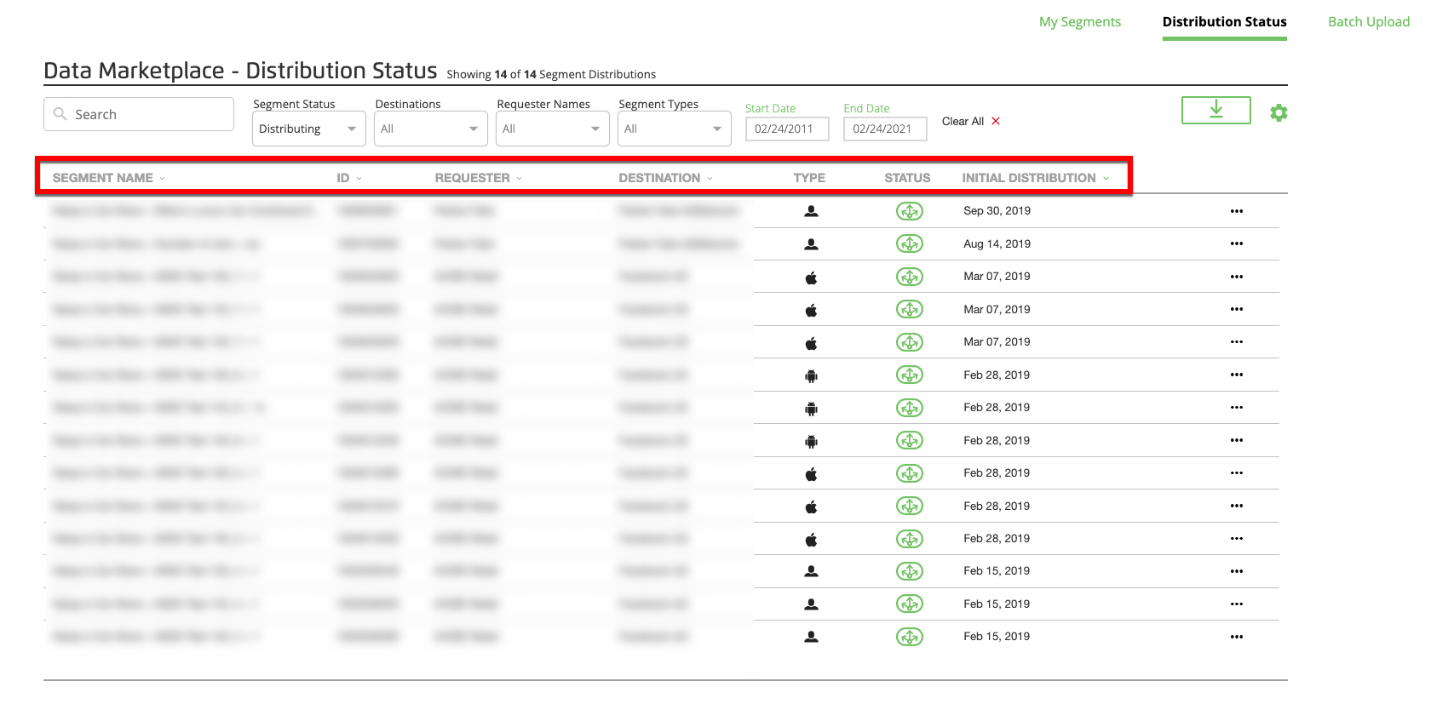
Task: Open three-dot menu in last Mar 07, 2019 row
Action: pyautogui.click(x=1237, y=341)
